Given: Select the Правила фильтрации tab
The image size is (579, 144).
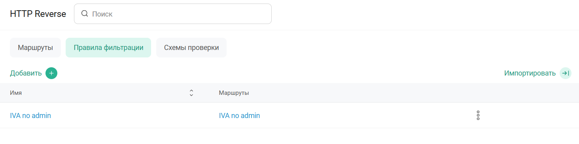Looking at the screenshot, I should point(108,48).
